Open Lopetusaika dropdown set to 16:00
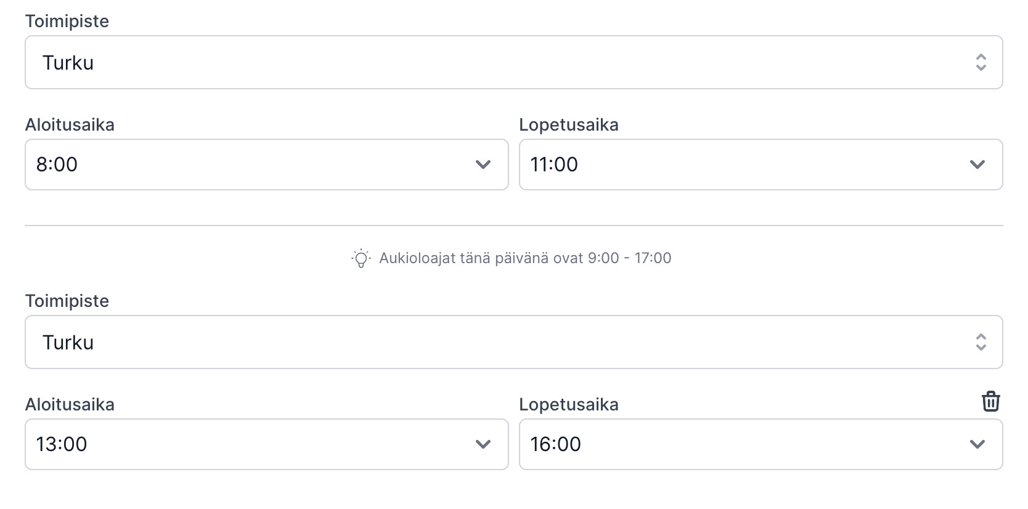 click(x=761, y=444)
